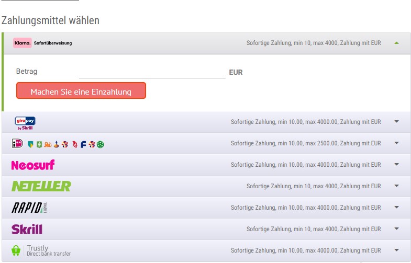Click Skrill's 'Sofortige Zahlung' limits text

pyautogui.click(x=314, y=229)
